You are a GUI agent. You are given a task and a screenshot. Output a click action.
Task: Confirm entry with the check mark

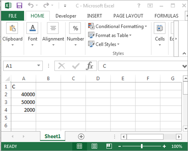tap(76, 66)
